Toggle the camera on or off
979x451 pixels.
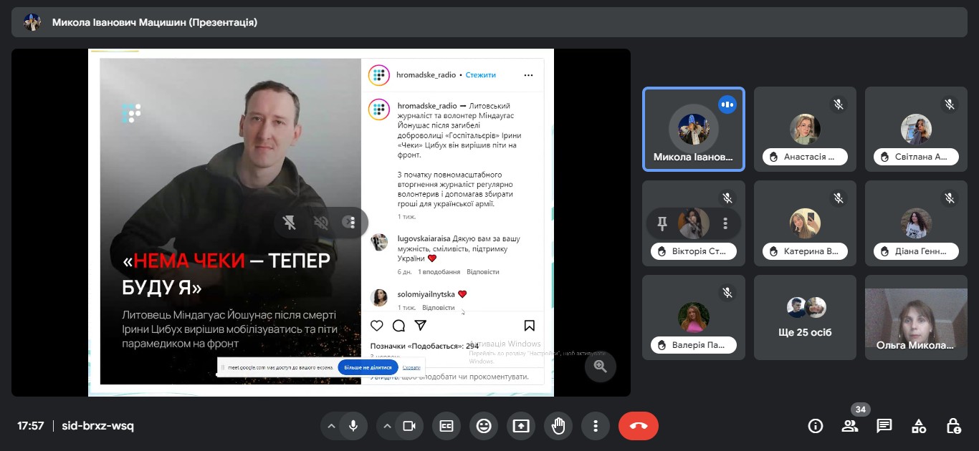(409, 426)
